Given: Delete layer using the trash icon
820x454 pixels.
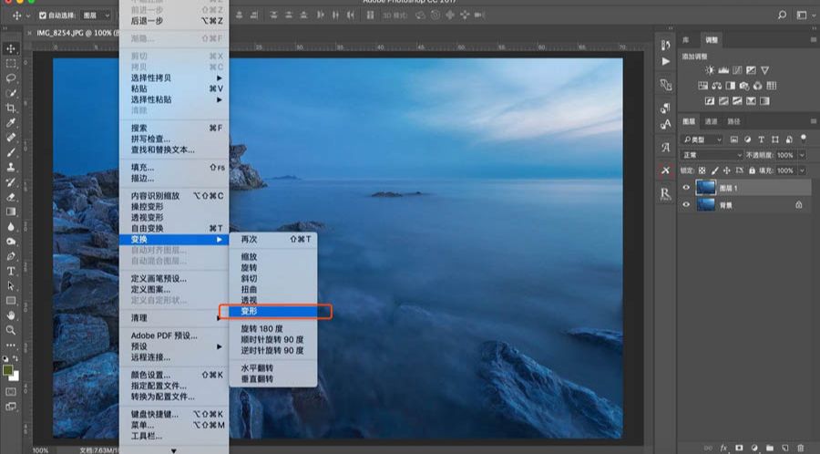Looking at the screenshot, I should 800,448.
